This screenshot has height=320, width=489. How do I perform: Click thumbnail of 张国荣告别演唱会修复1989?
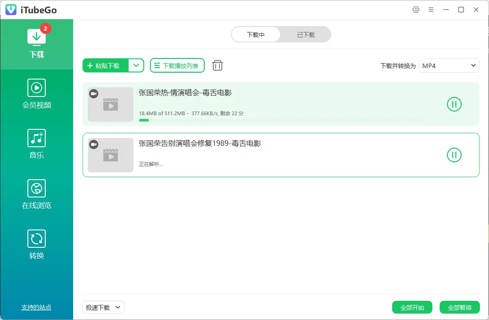pyautogui.click(x=111, y=155)
